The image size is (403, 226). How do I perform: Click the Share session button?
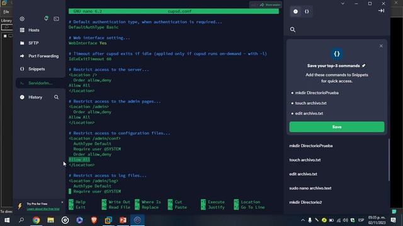[270, 5]
